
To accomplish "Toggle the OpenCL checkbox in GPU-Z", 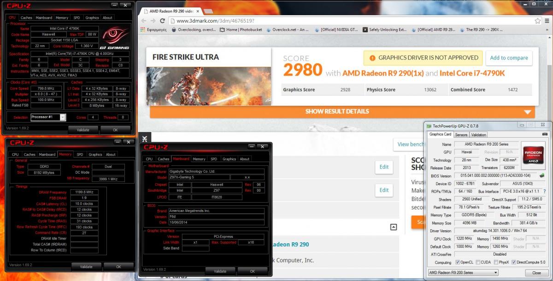I will (457, 262).
